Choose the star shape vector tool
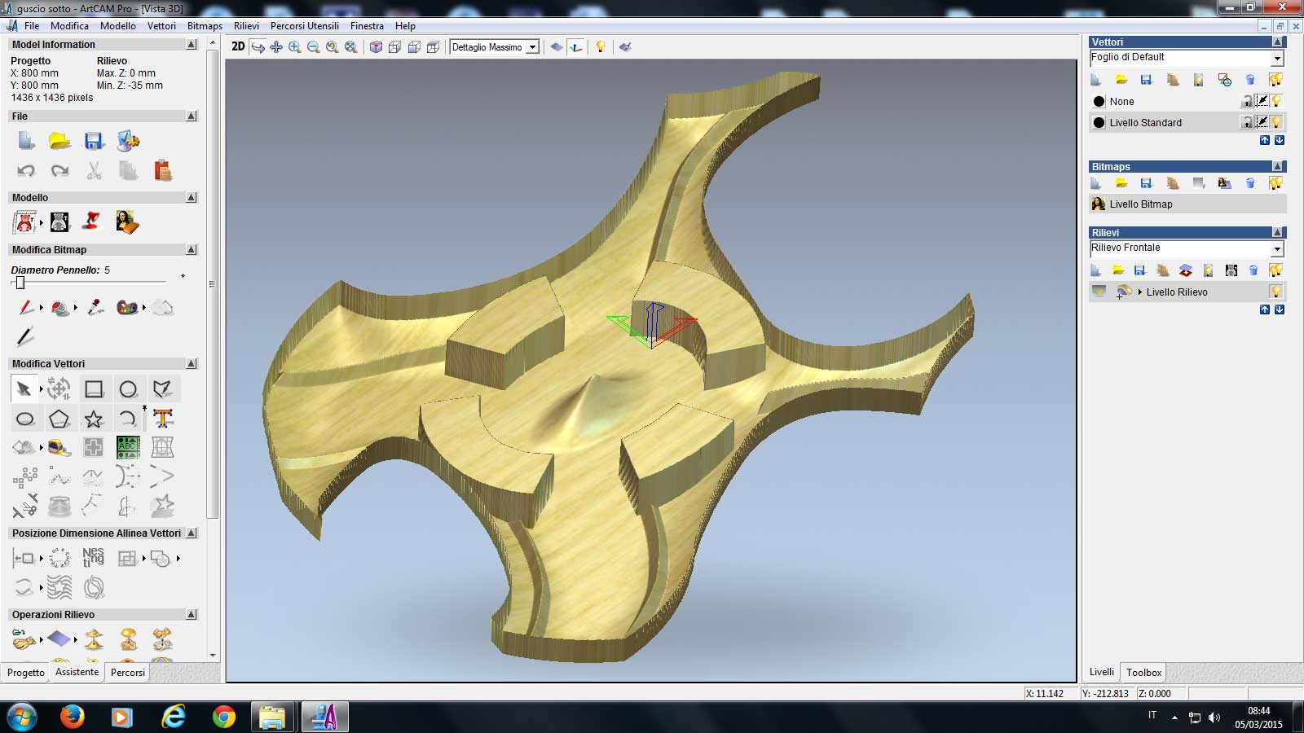 tap(94, 419)
